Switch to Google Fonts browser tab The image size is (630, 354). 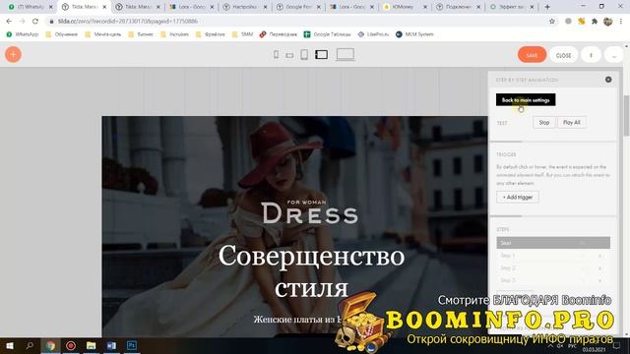point(299,7)
